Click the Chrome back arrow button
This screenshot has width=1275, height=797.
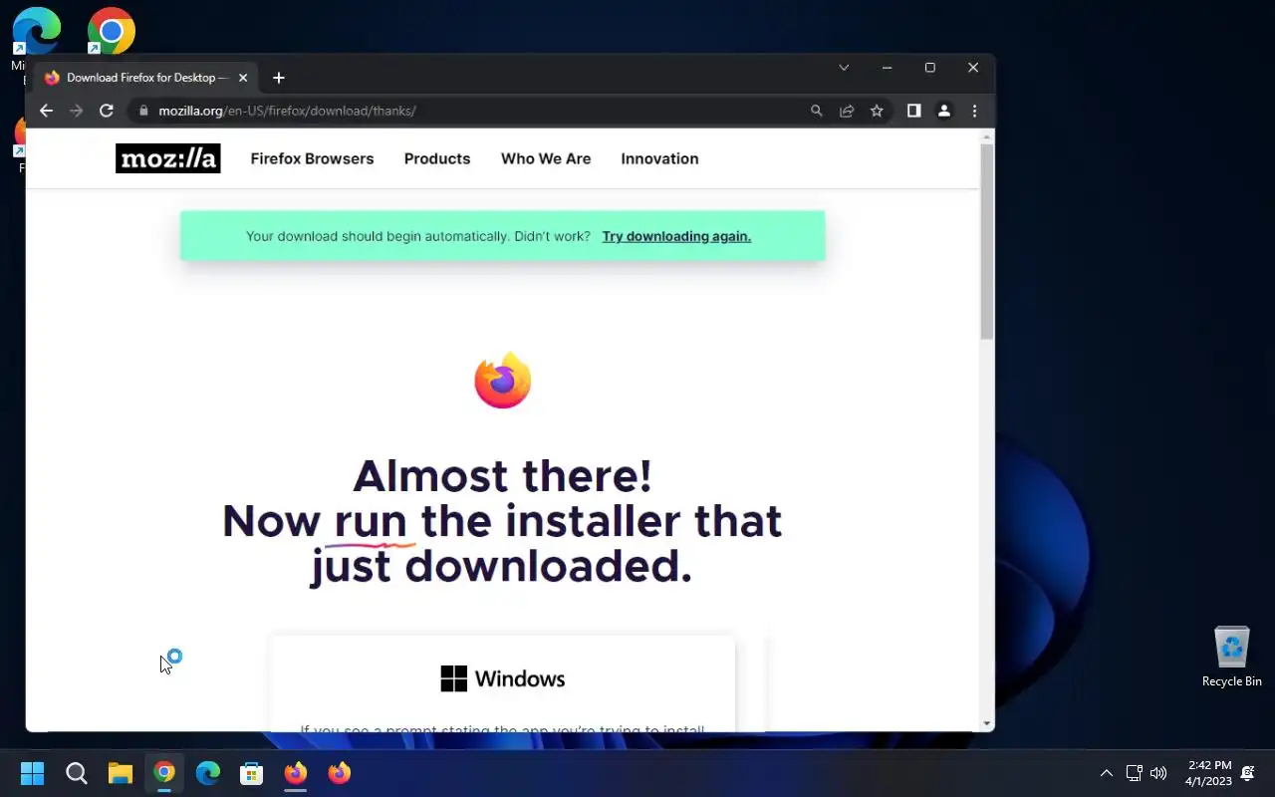click(x=46, y=111)
